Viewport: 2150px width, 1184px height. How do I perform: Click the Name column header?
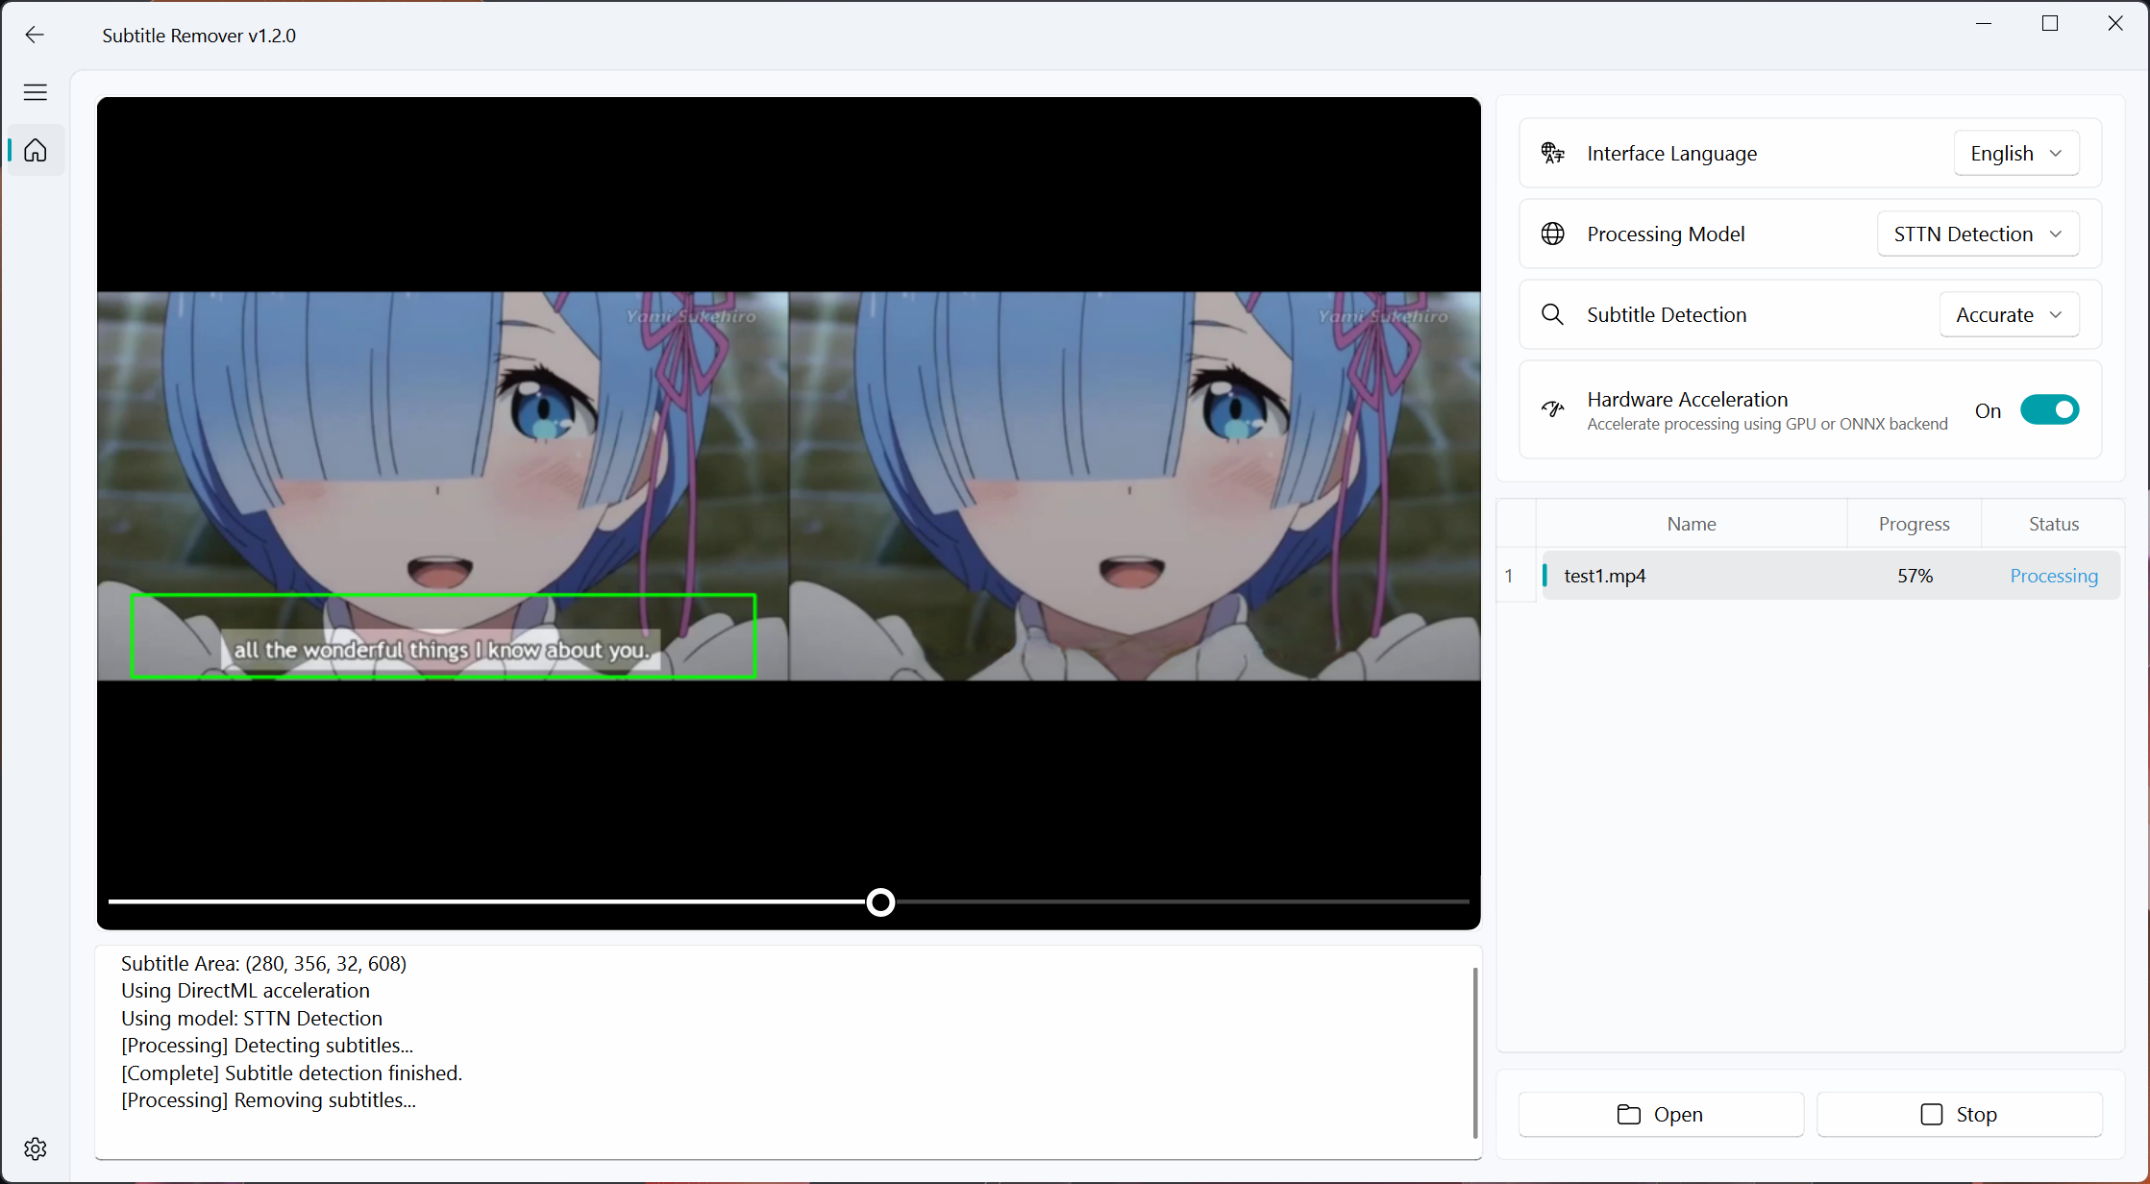pyautogui.click(x=1692, y=524)
